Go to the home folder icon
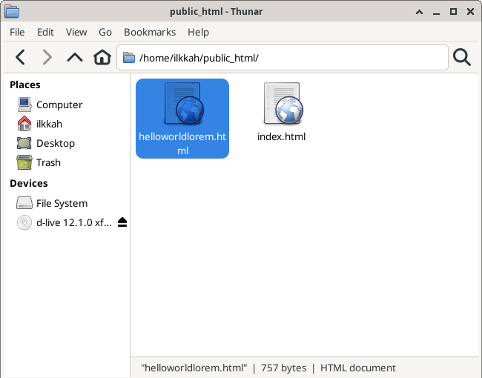 [x=102, y=58]
